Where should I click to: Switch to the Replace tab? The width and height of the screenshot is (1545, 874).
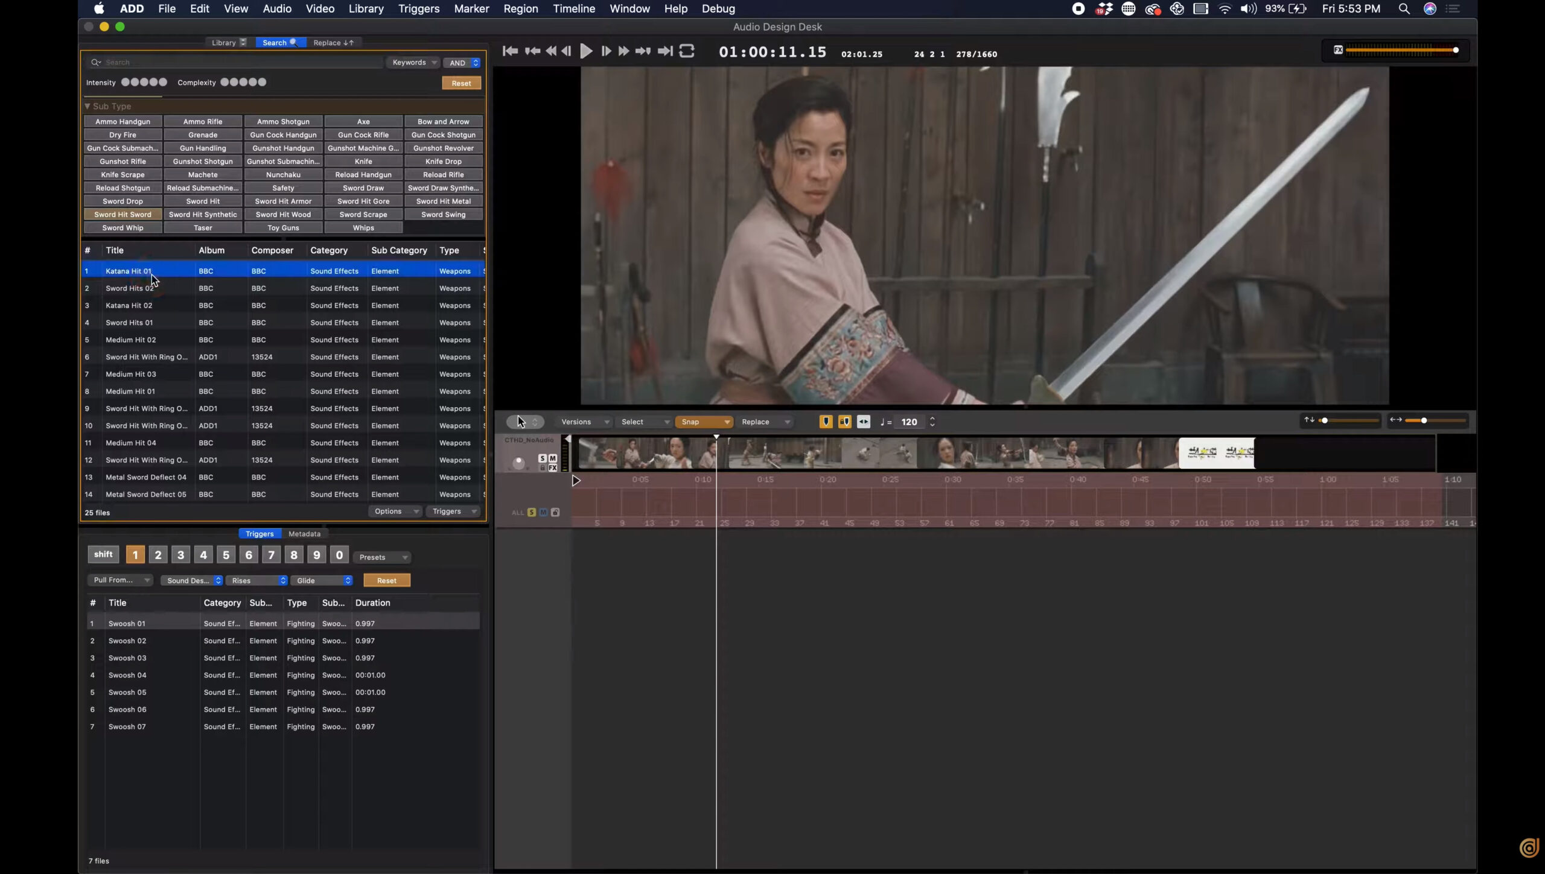333,42
